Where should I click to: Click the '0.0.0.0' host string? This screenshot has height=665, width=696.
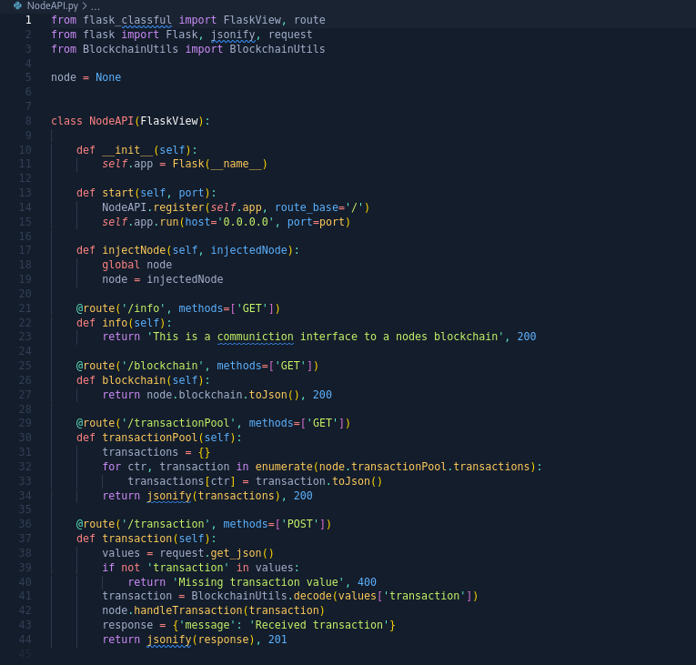pyautogui.click(x=246, y=222)
